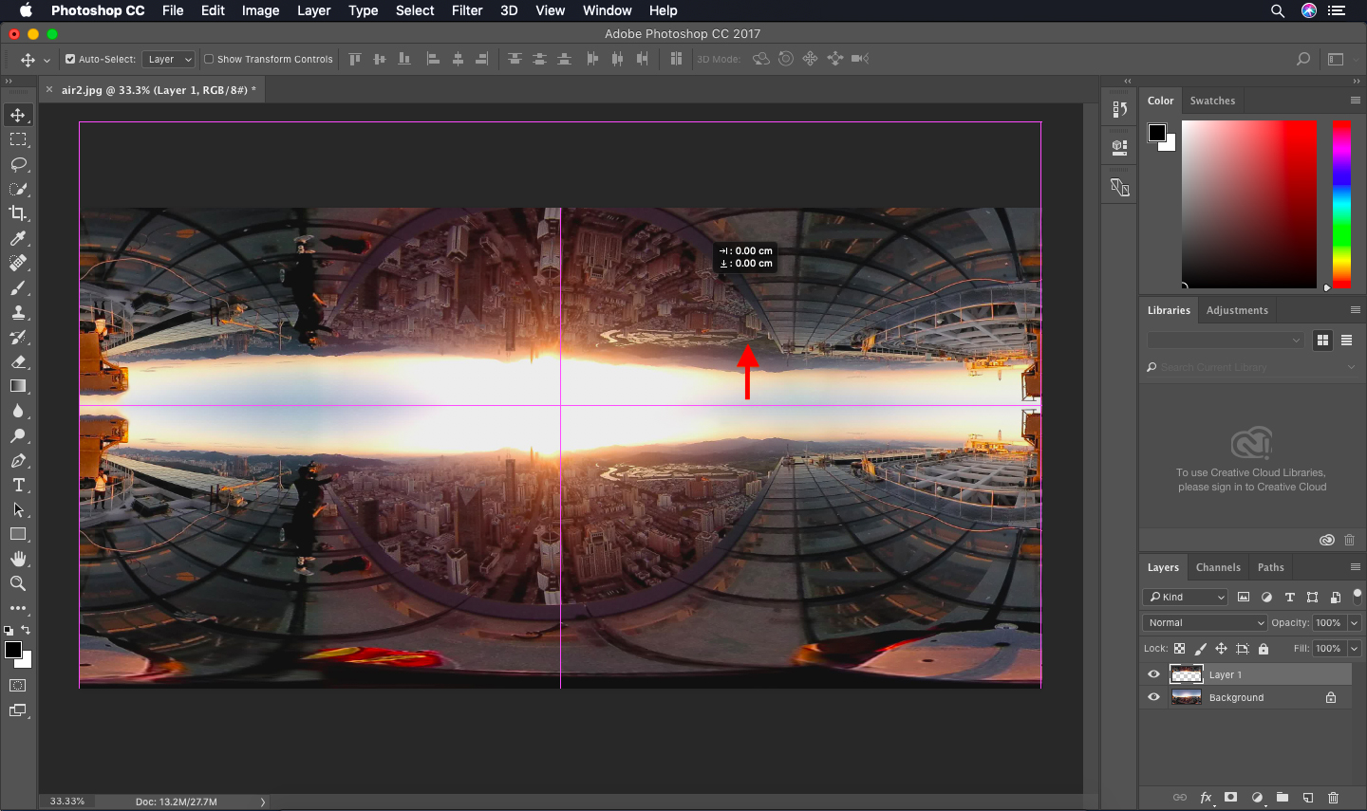The height and width of the screenshot is (811, 1367).
Task: Create a new layer
Action: [1308, 798]
